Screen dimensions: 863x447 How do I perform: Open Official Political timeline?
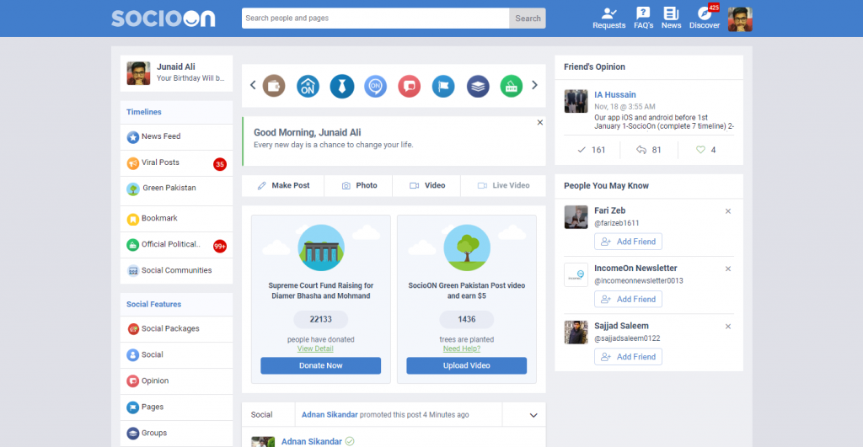click(176, 245)
